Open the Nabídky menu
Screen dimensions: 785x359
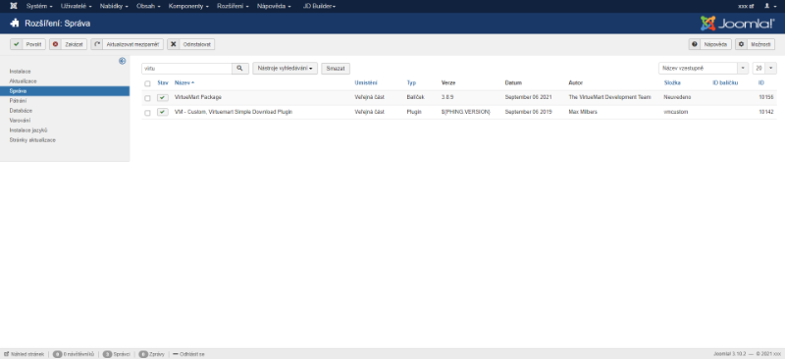(114, 6)
